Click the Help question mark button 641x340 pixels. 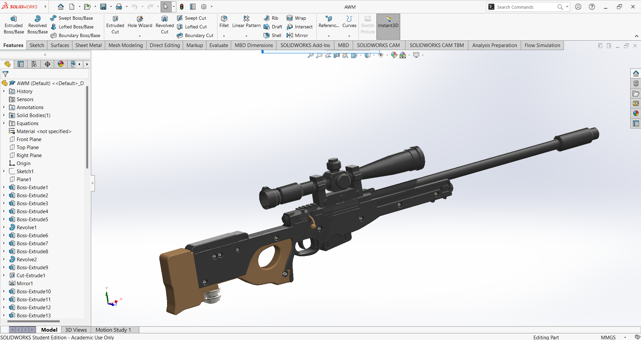(x=592, y=7)
